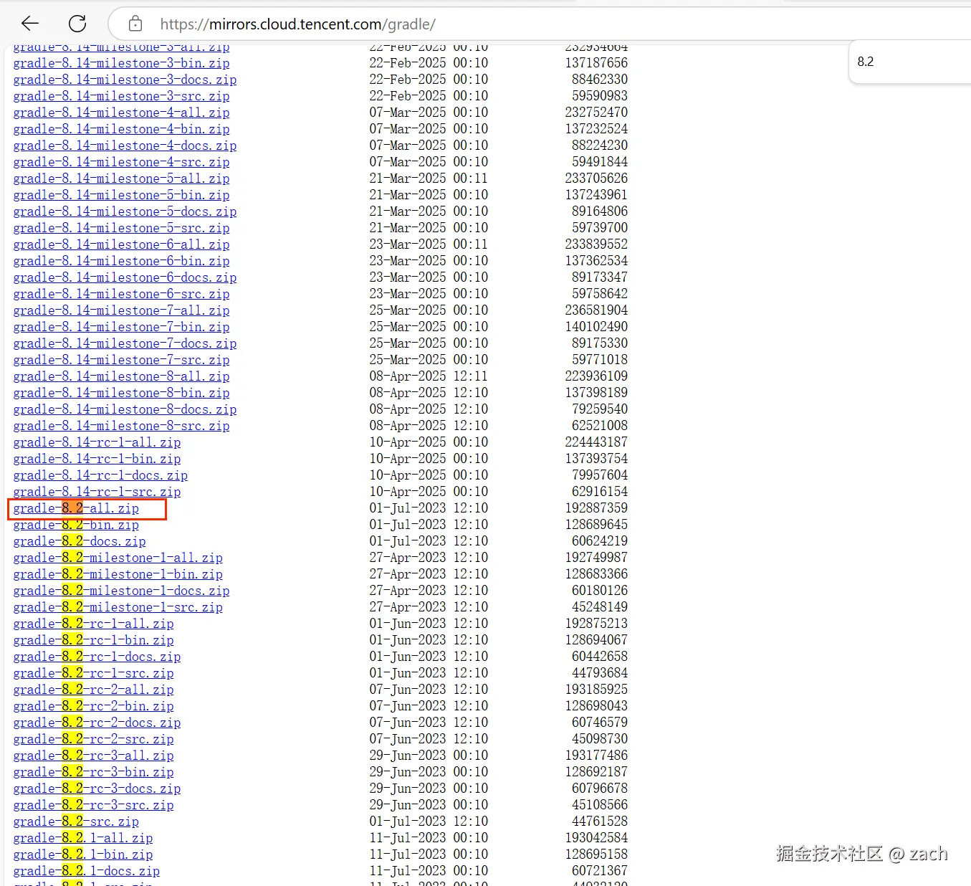Open gradle-8.14-milestone-5-src.zip

point(122,228)
